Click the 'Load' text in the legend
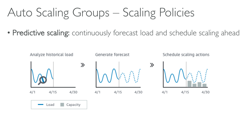 pos(50,105)
